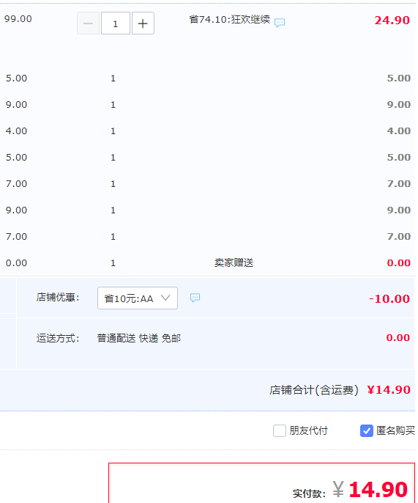Viewport: 418px width, 503px height.
Task: Open the comment icon next to store discount dropdown
Action: 195,298
